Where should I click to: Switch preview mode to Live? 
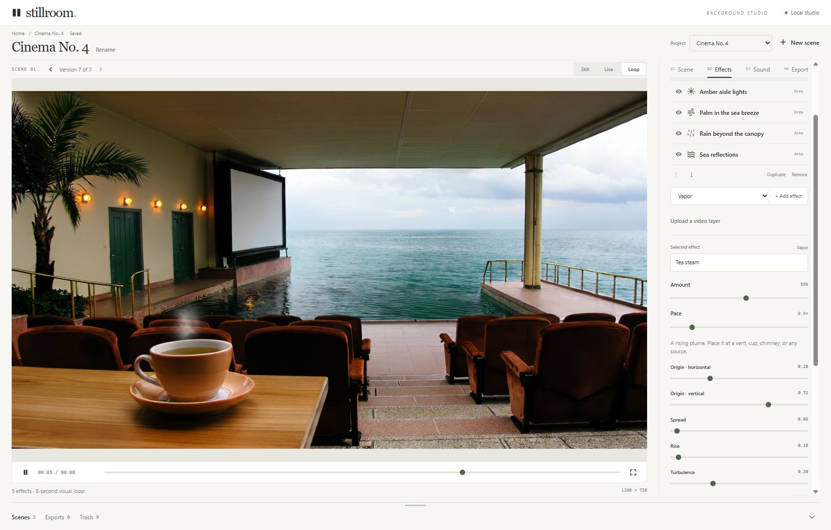coord(609,70)
